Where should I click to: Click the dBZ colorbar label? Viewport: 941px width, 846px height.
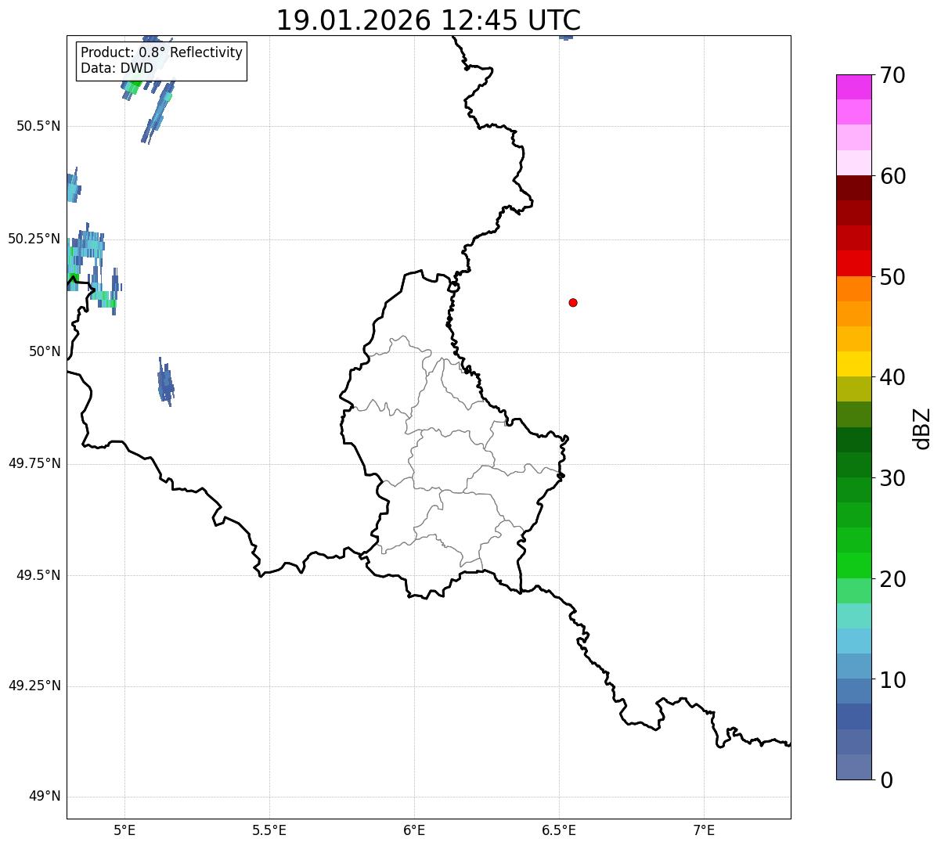(922, 428)
